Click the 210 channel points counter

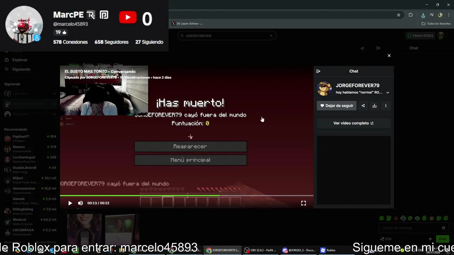[x=386, y=239]
